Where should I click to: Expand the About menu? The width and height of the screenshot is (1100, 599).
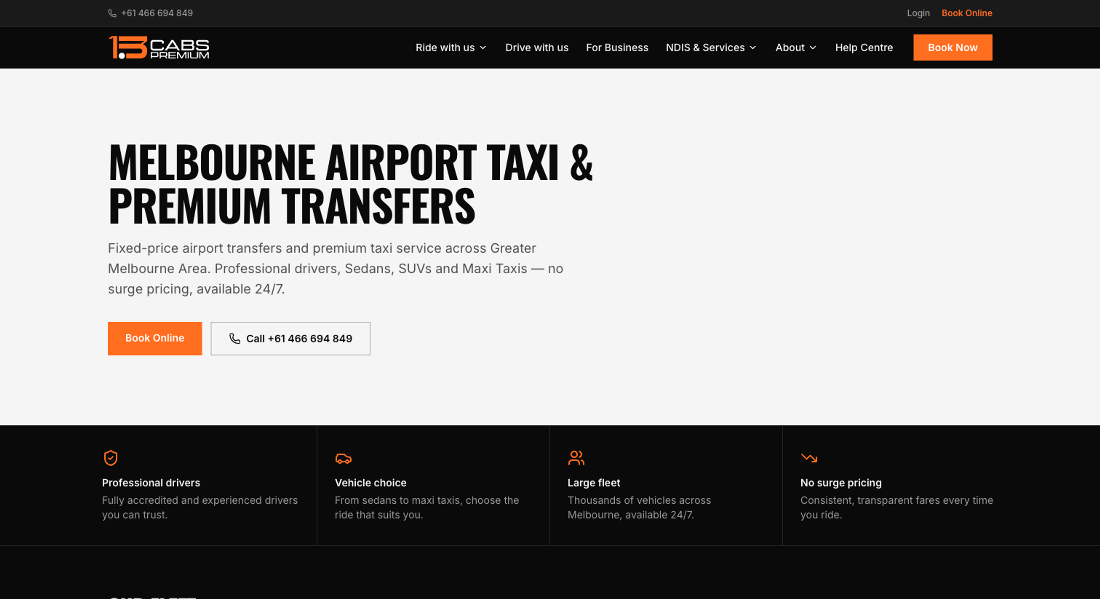[x=796, y=47]
